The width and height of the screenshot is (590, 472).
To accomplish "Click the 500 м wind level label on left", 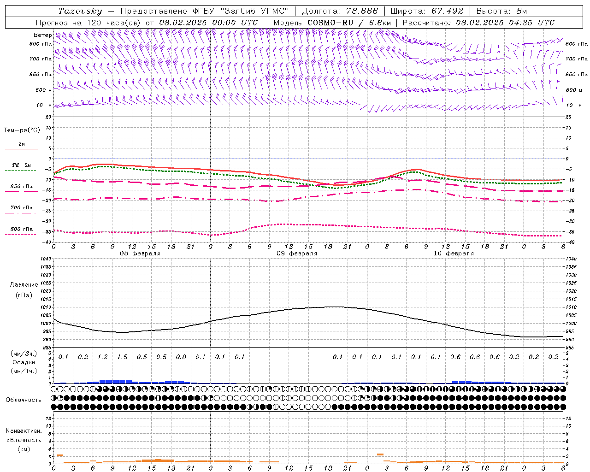I will coord(44,90).
